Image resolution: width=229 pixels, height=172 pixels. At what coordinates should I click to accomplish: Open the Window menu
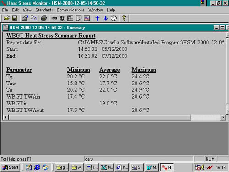tap(96, 10)
